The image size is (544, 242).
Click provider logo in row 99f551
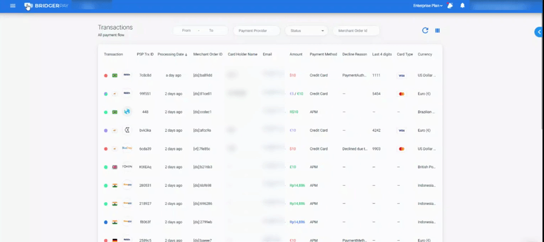[x=127, y=94]
